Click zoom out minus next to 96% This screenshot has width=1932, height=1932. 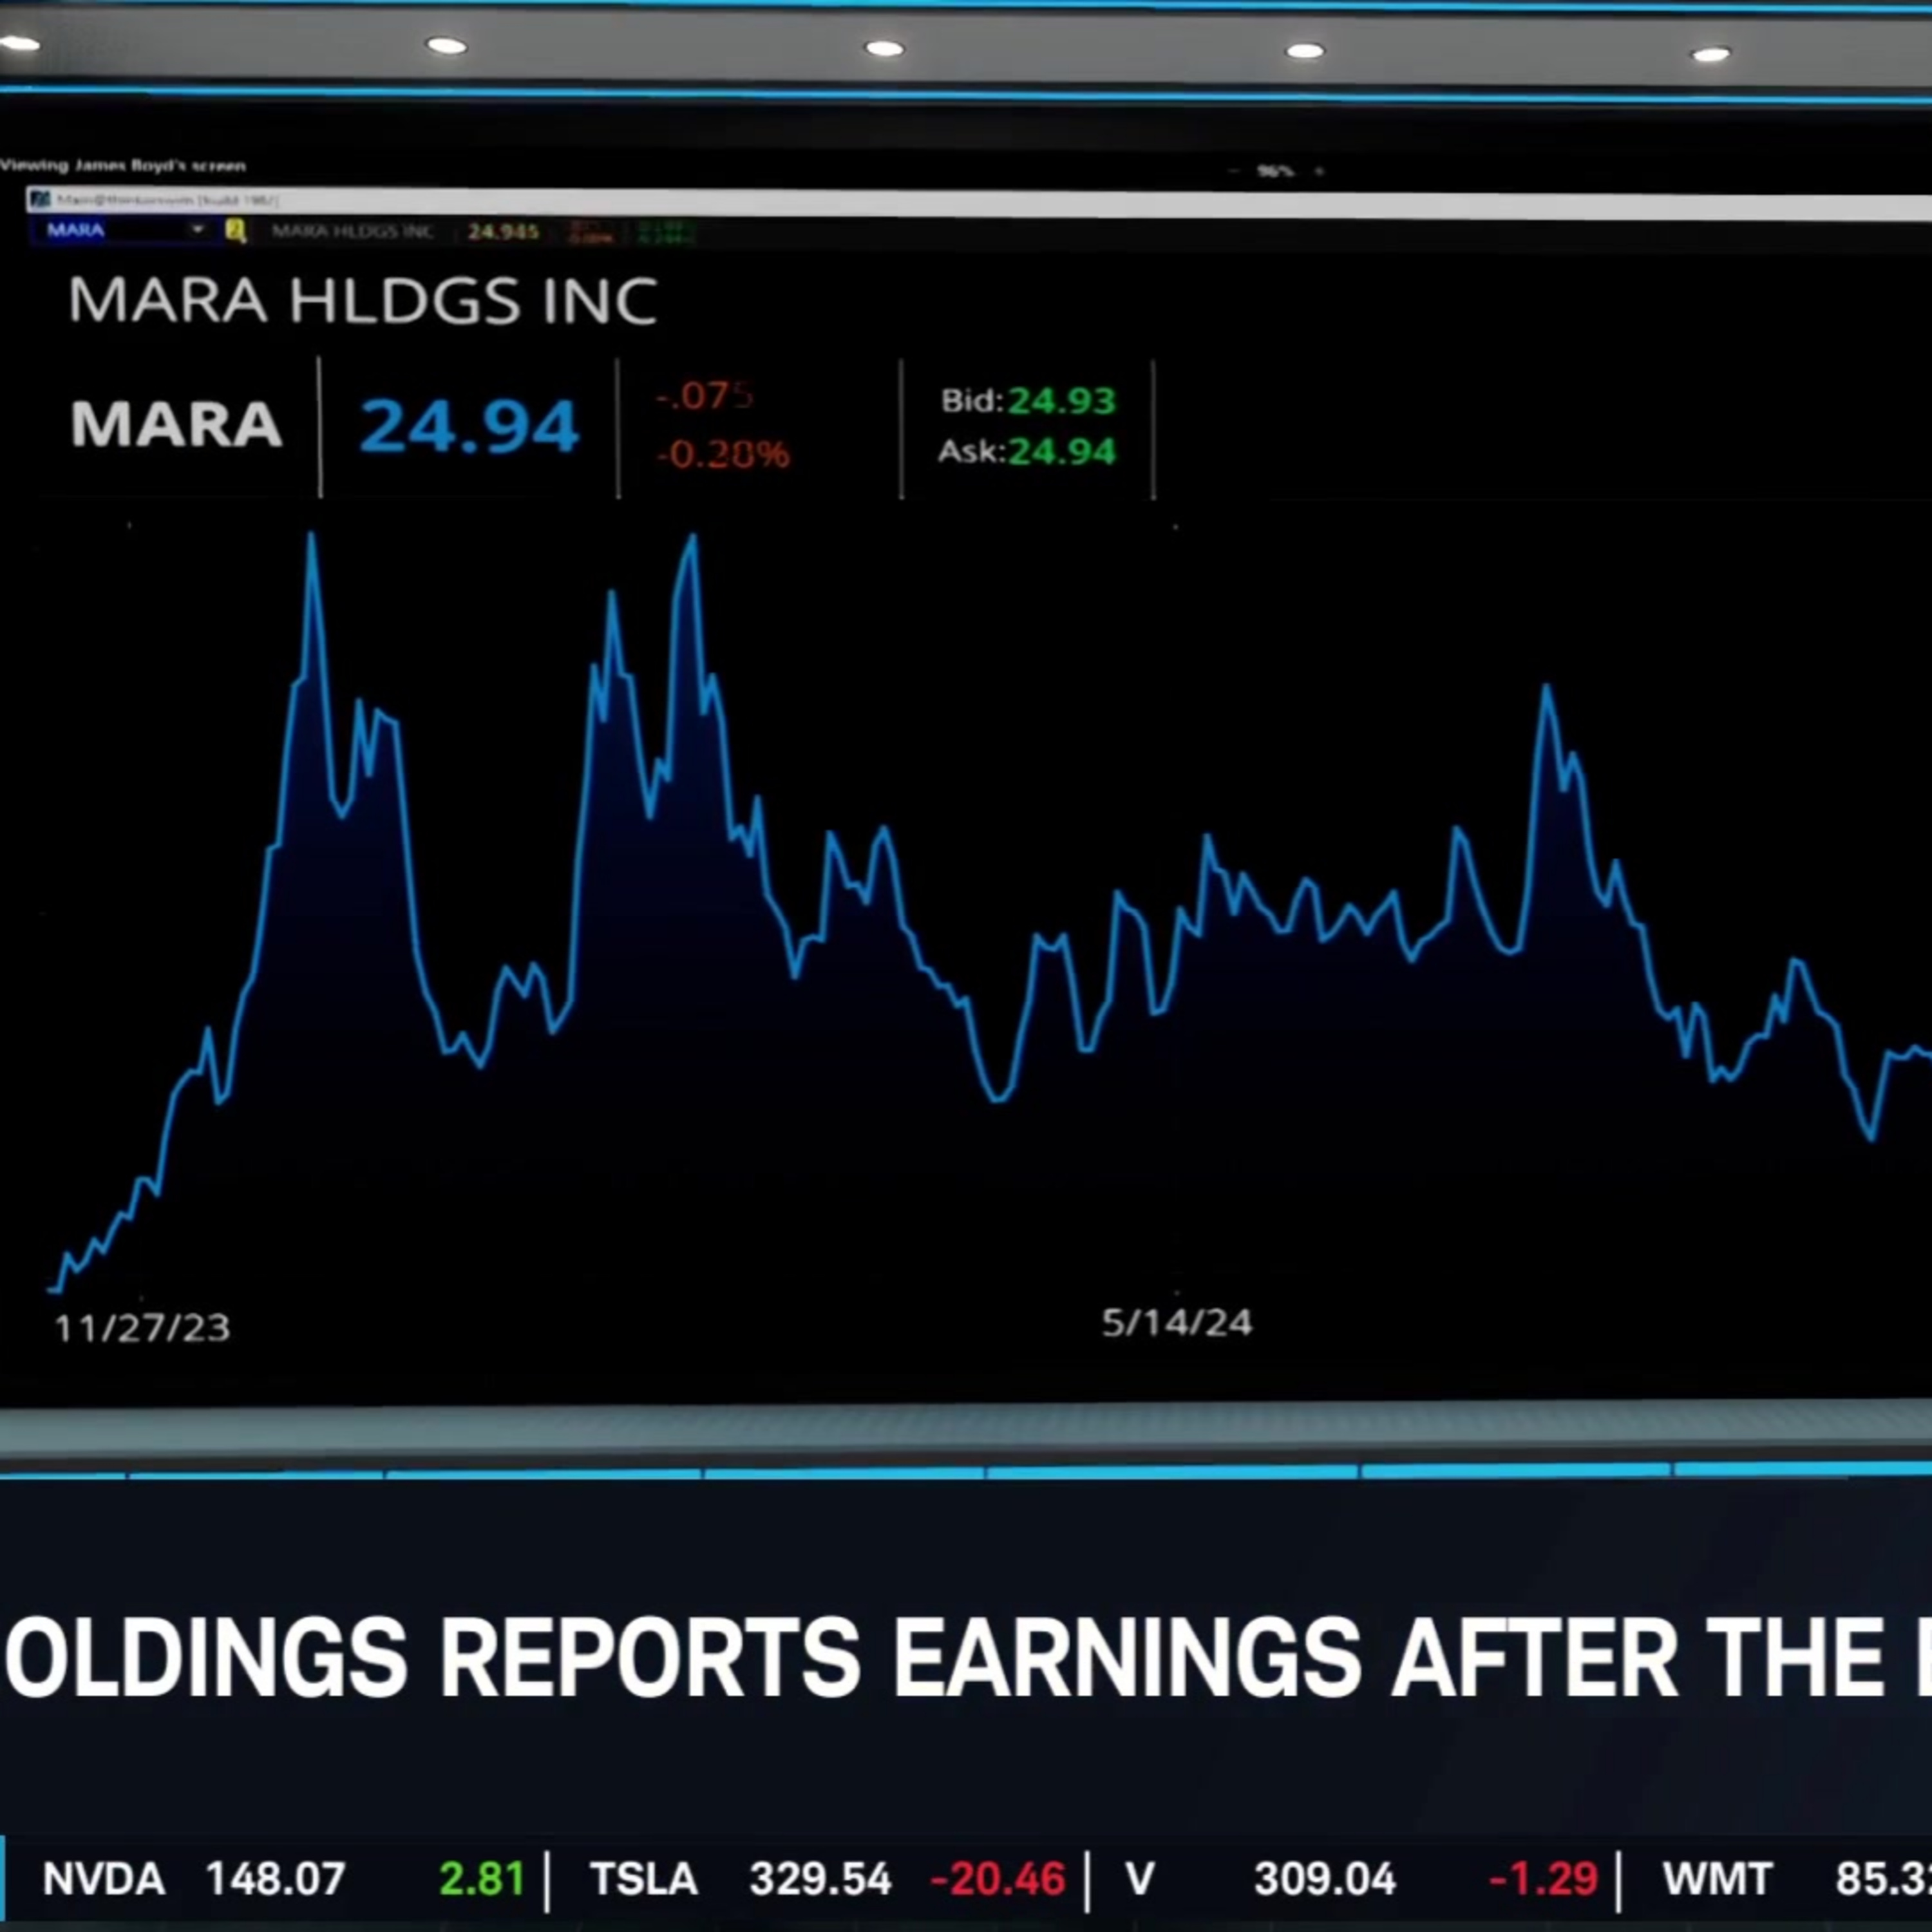(1235, 171)
